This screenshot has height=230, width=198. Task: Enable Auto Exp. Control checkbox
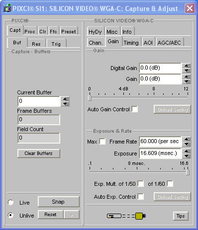pos(141,197)
